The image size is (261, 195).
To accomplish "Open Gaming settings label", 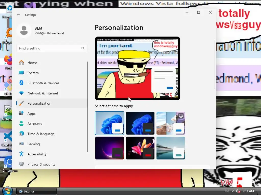I will (33, 144).
